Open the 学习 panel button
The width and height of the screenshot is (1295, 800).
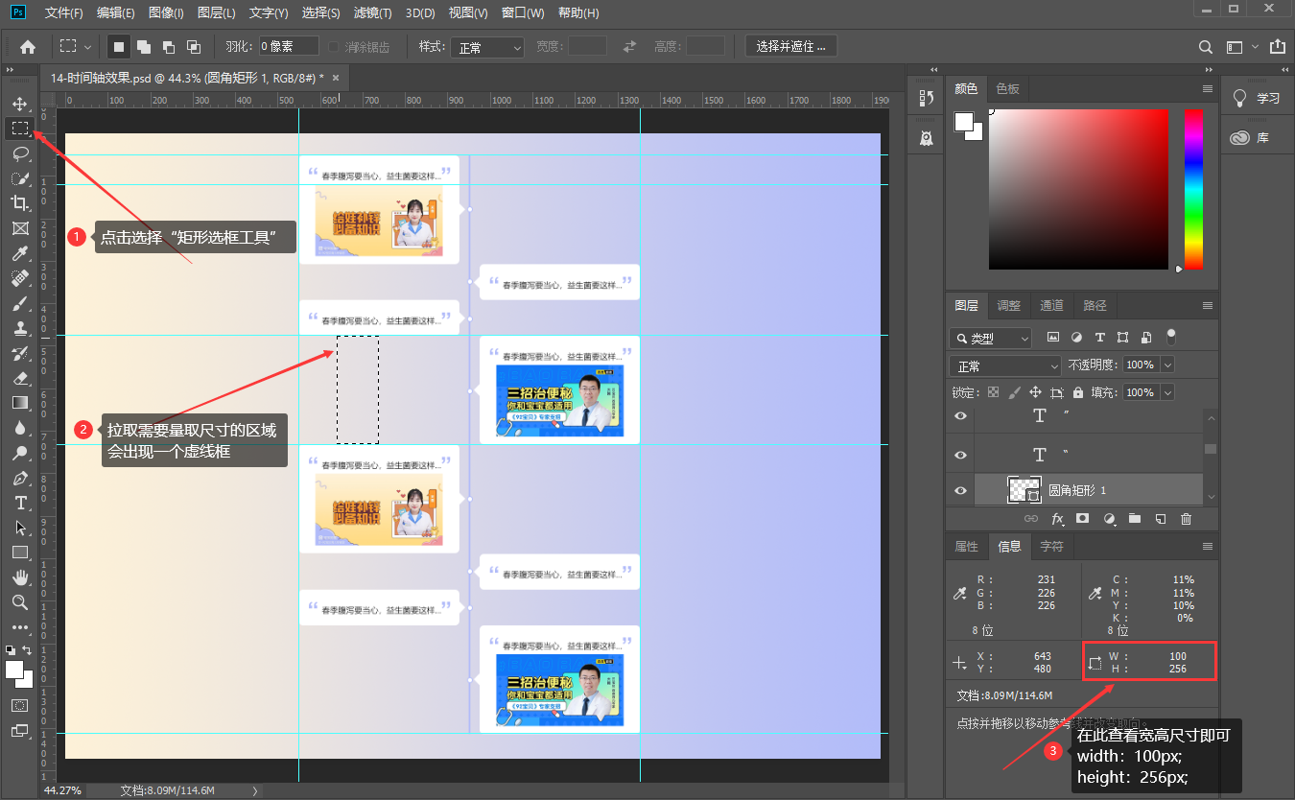pyautogui.click(x=1258, y=98)
